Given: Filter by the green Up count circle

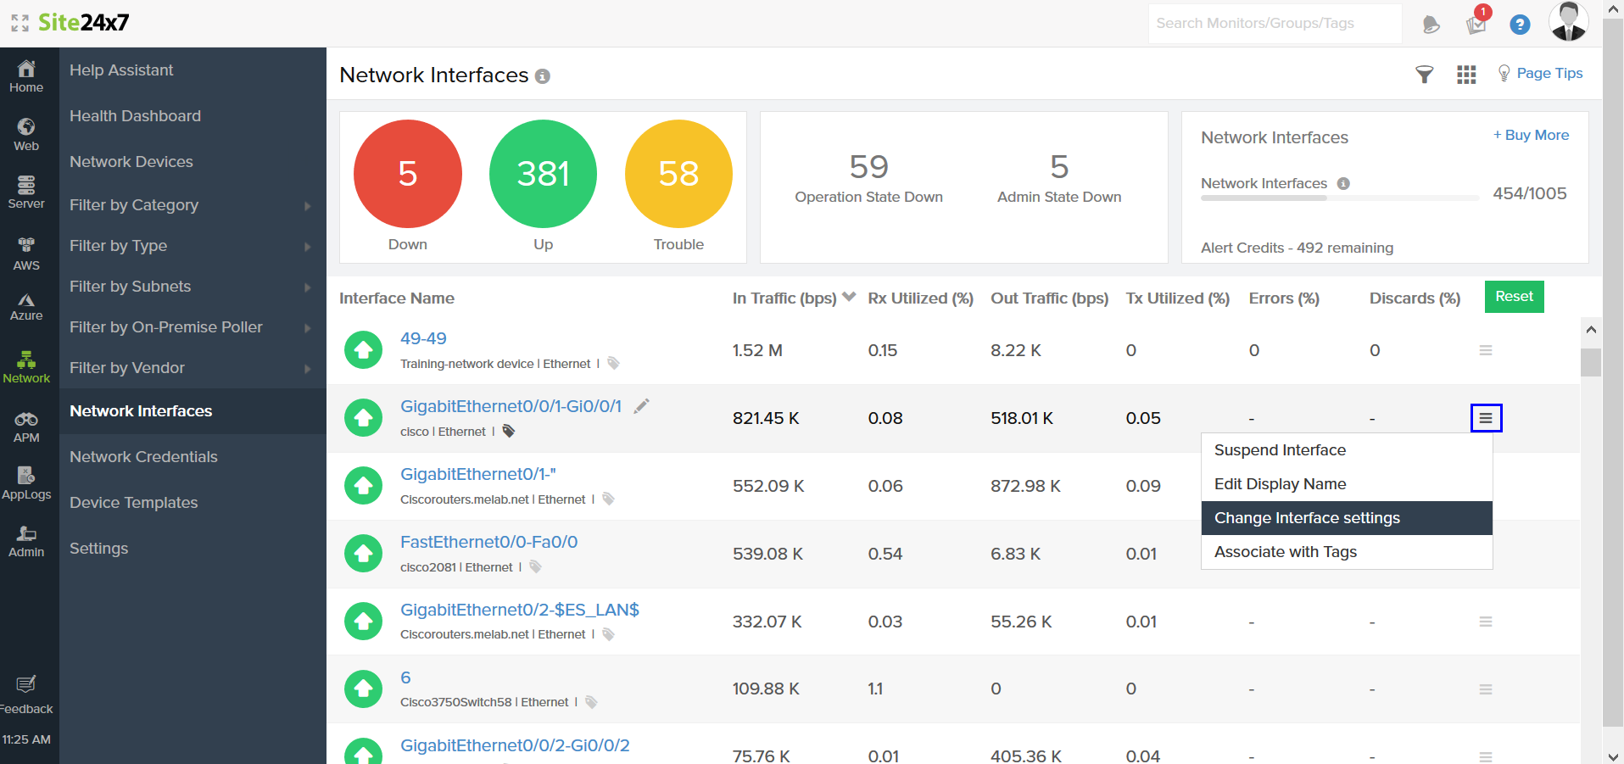Looking at the screenshot, I should 544,174.
